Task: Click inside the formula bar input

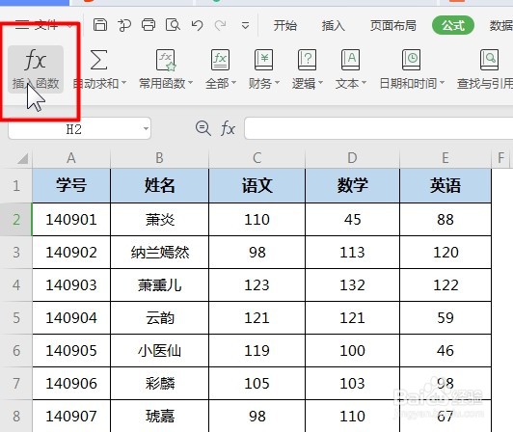Action: [x=379, y=128]
